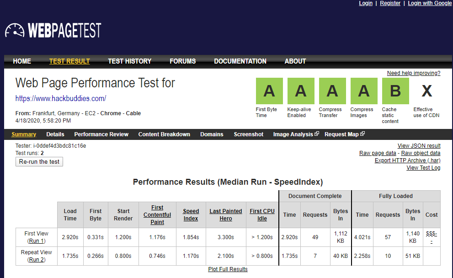Click external link icon next to Image Analysis
Viewport: 453px width, 278px height.
(x=317, y=134)
